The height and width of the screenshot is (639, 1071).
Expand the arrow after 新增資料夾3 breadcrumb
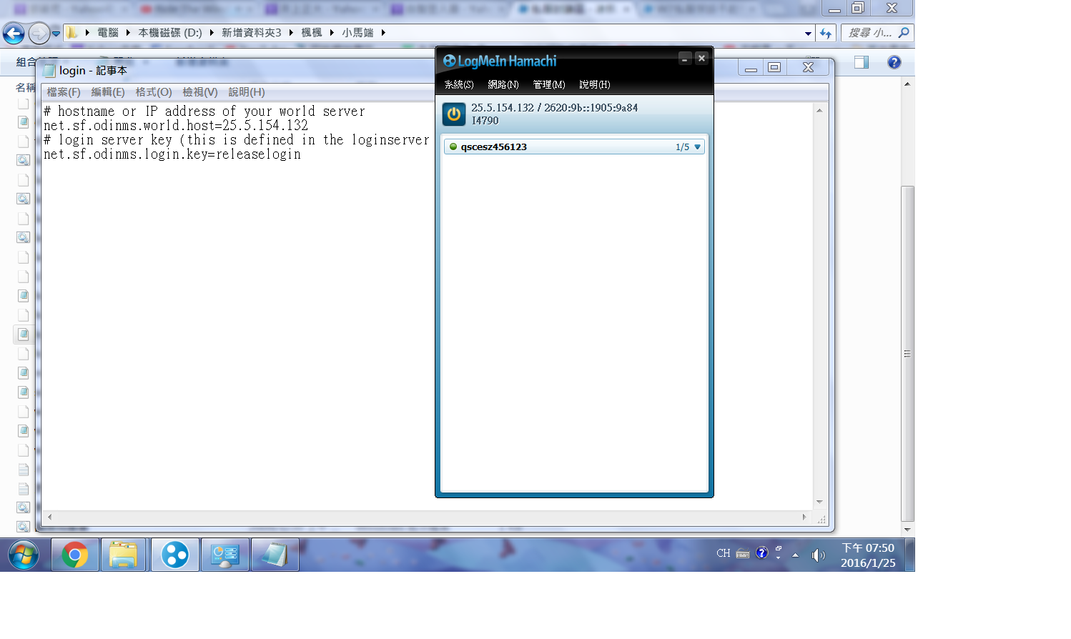(292, 33)
